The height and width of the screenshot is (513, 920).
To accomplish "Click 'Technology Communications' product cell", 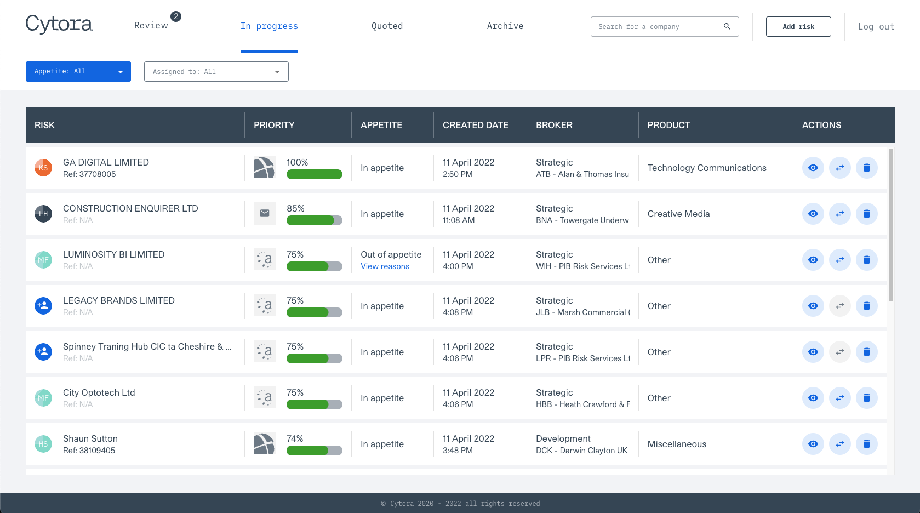I will click(707, 168).
